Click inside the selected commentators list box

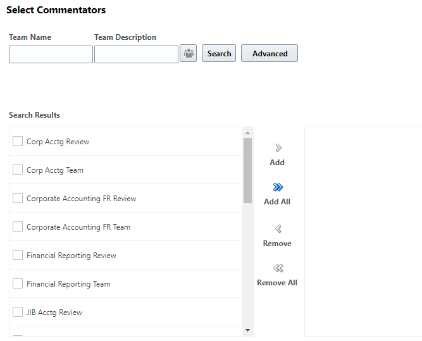point(363,232)
